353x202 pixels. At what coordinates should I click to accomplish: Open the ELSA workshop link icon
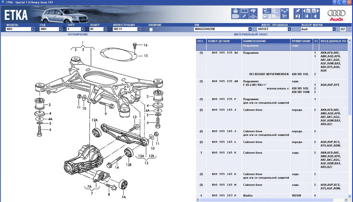267,11
